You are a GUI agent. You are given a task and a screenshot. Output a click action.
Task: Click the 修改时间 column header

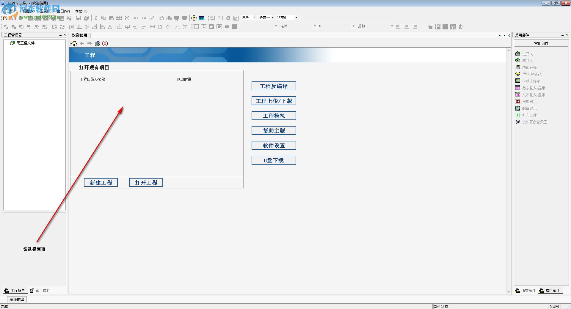click(184, 79)
